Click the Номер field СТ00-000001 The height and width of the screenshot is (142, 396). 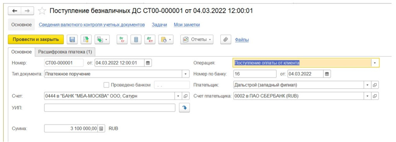(64, 63)
